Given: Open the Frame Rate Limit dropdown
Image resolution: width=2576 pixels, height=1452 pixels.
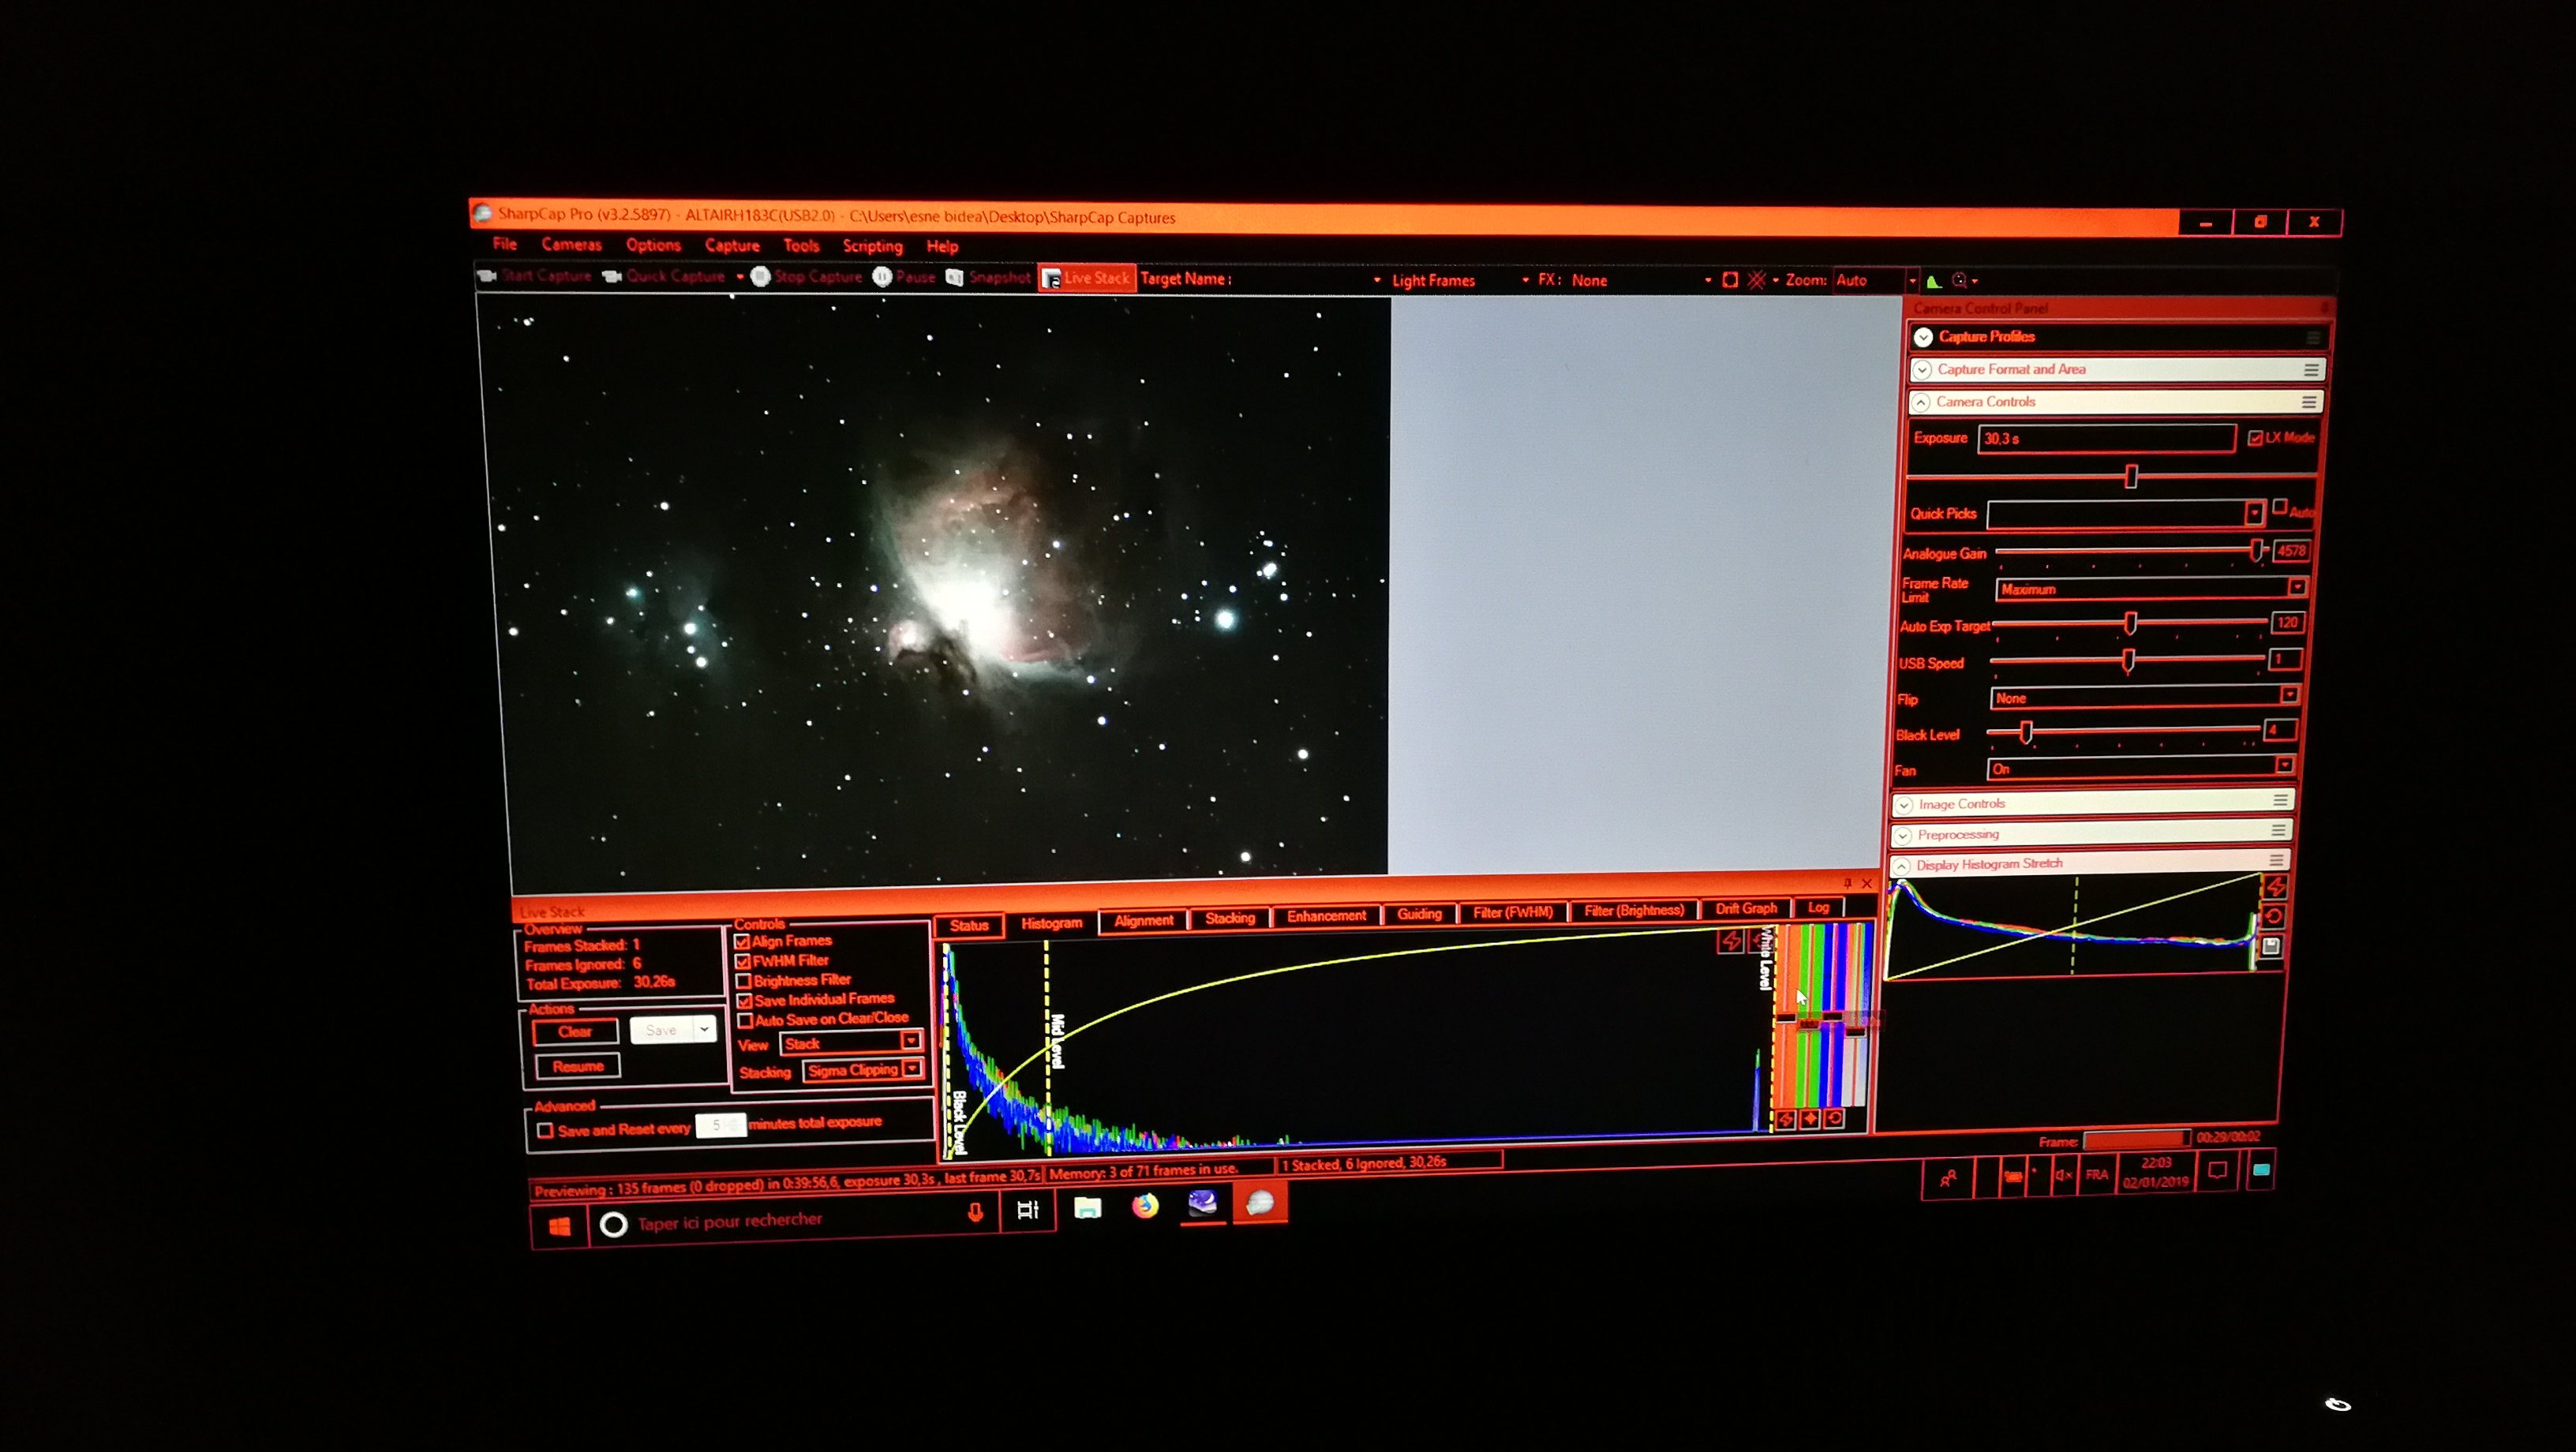Looking at the screenshot, I should click(2297, 588).
